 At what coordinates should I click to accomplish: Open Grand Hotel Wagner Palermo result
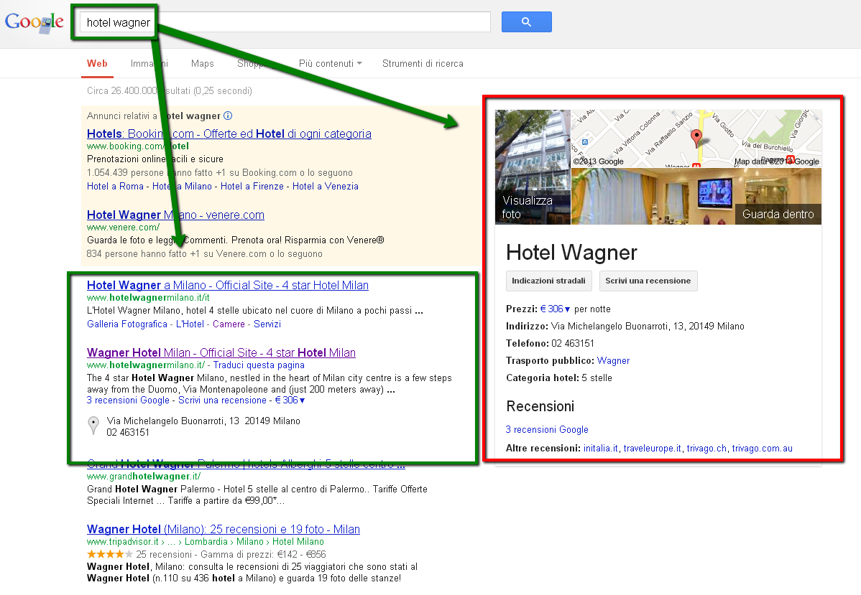[x=246, y=464]
